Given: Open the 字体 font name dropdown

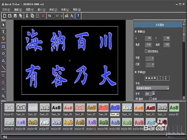Looking at the screenshot, I should (x=153, y=88).
